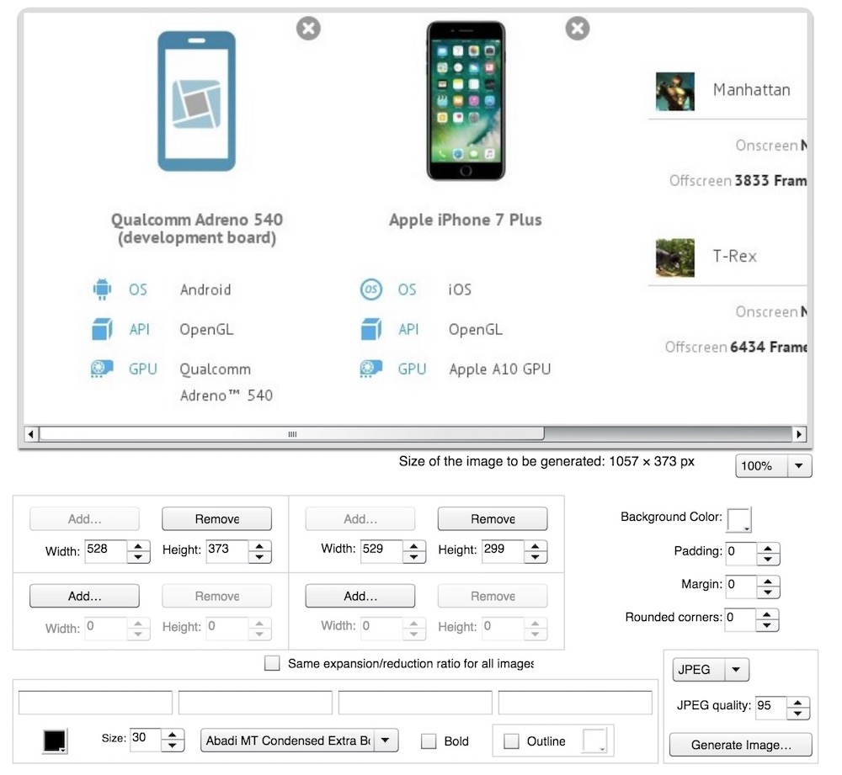The height and width of the screenshot is (775, 842).
Task: Open the T-Rex benchmark thumbnail
Action: [x=675, y=257]
